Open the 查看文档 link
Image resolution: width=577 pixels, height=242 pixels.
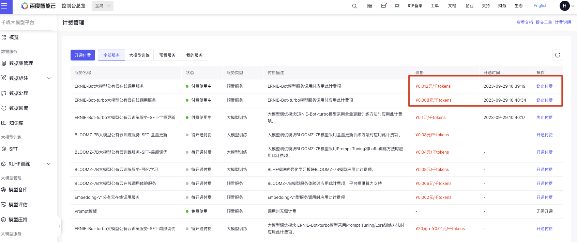[x=525, y=22]
